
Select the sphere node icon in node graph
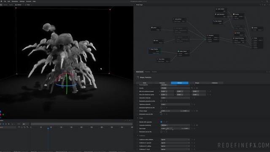click(x=152, y=27)
